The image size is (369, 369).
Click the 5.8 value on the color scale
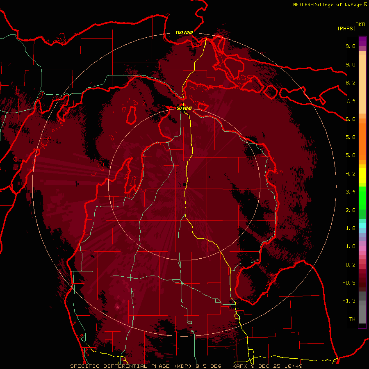click(x=351, y=137)
